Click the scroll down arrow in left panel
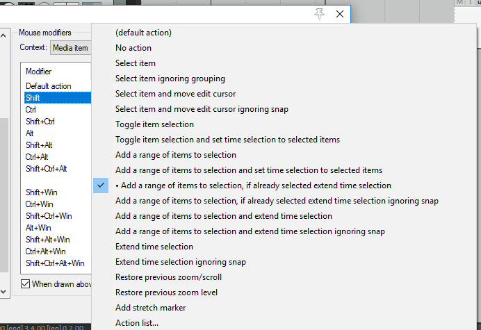Screen dimensions: 481x330 pyautogui.click(x=5, y=292)
